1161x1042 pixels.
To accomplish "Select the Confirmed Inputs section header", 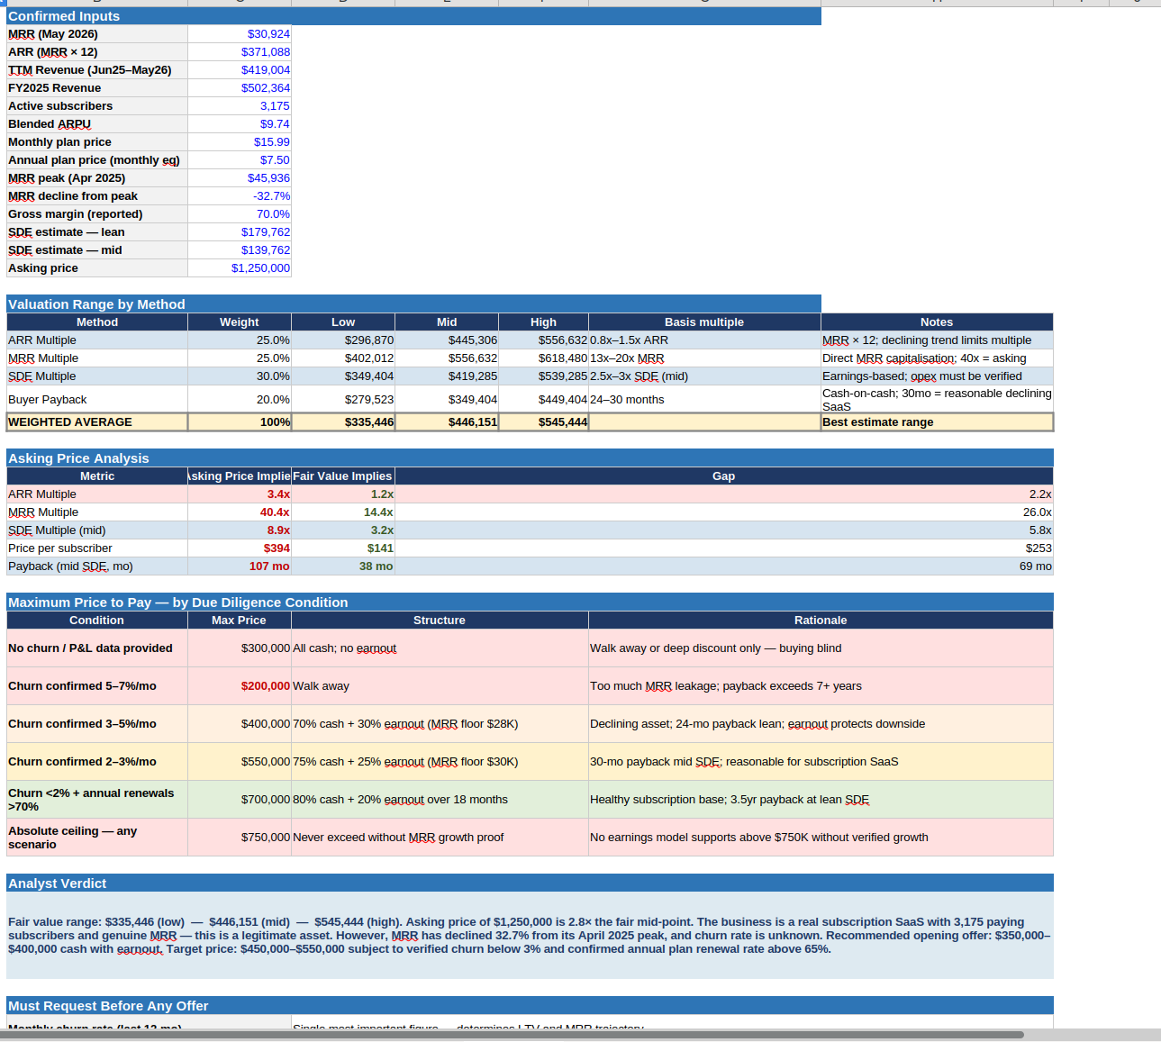I will [x=413, y=16].
